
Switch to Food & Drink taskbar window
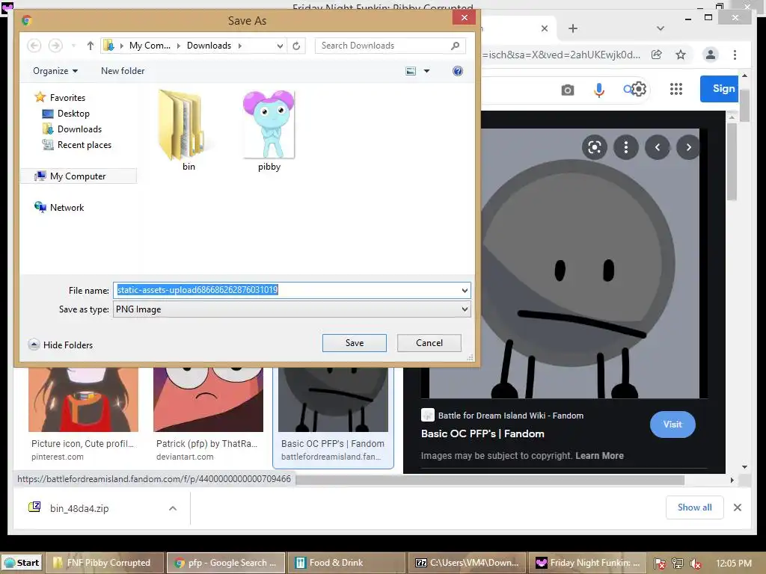point(346,563)
